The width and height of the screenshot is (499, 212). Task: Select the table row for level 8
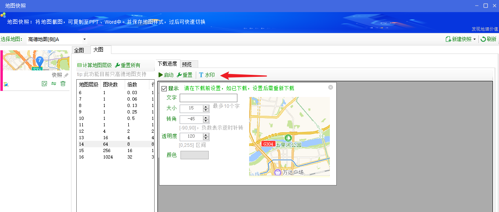[x=115, y=106]
